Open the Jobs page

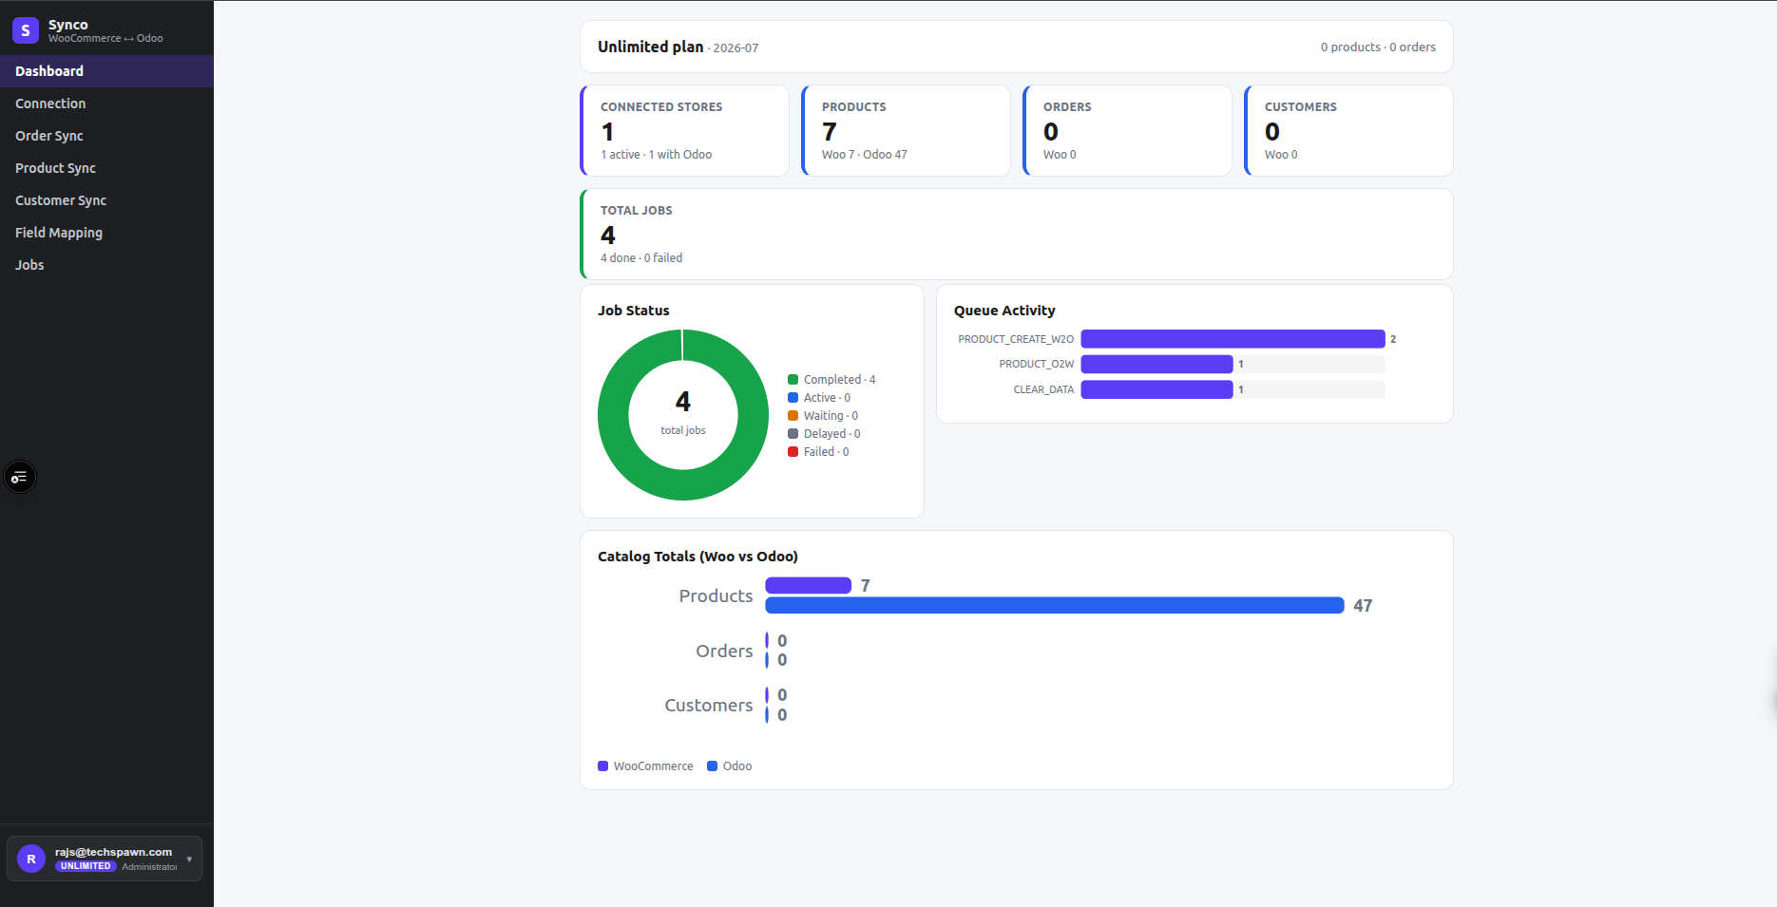106,265
